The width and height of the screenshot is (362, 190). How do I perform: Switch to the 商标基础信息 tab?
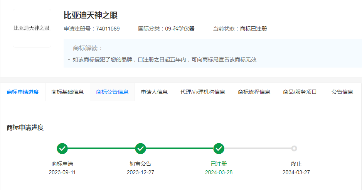tap(67, 92)
